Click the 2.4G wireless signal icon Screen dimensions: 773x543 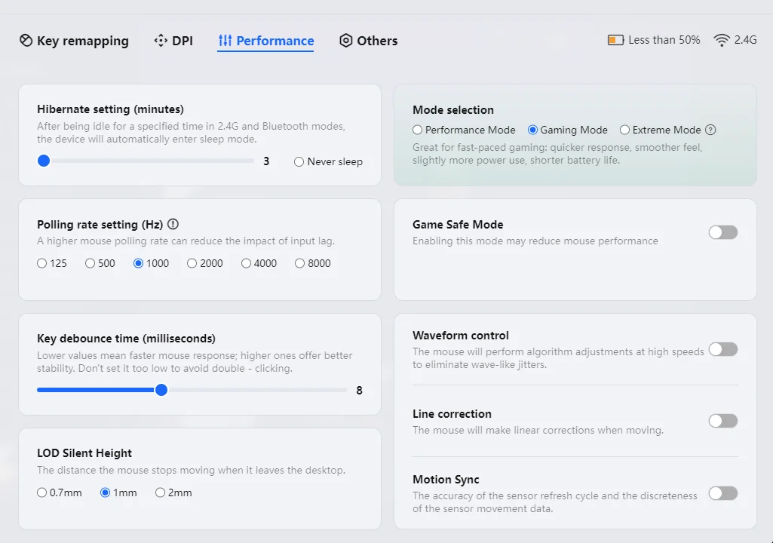pos(722,40)
